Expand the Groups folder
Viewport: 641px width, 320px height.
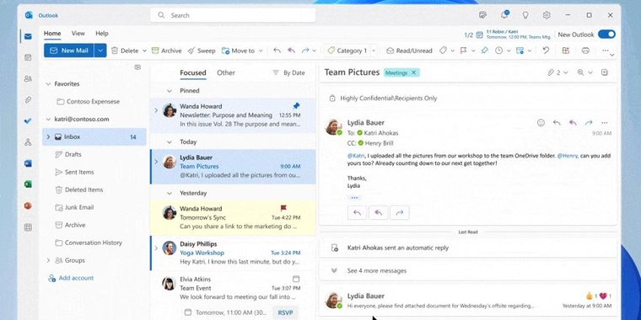pyautogui.click(x=48, y=260)
